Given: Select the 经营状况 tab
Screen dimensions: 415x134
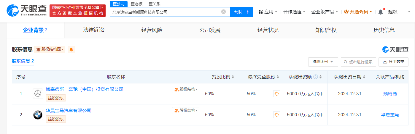Looking at the screenshot, I should (268, 30).
